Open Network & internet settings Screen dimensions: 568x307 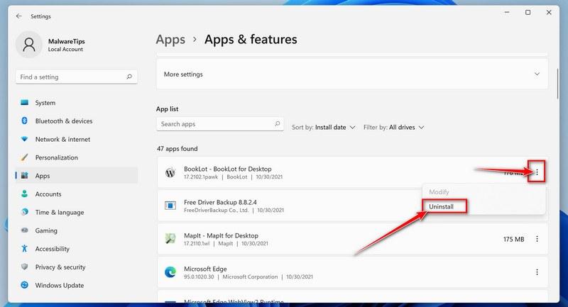point(77,139)
